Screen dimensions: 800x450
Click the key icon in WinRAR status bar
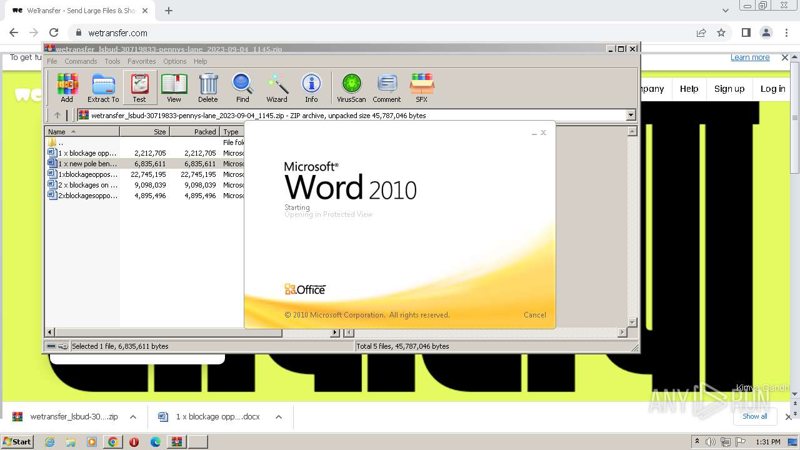click(63, 346)
